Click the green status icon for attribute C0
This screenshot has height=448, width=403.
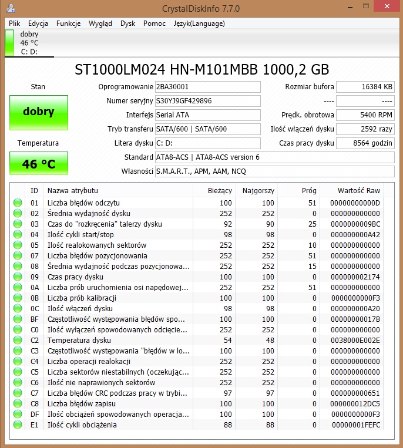[x=18, y=330]
